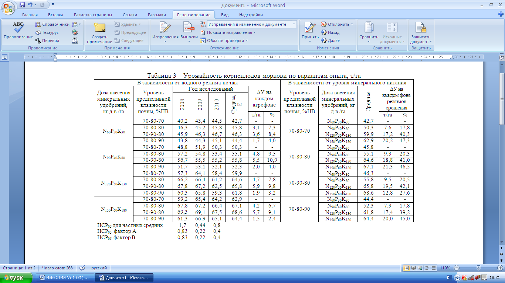505x283 pixels.
Task: Expand the Исправления в измененном документе dropdown
Action: tap(294, 24)
